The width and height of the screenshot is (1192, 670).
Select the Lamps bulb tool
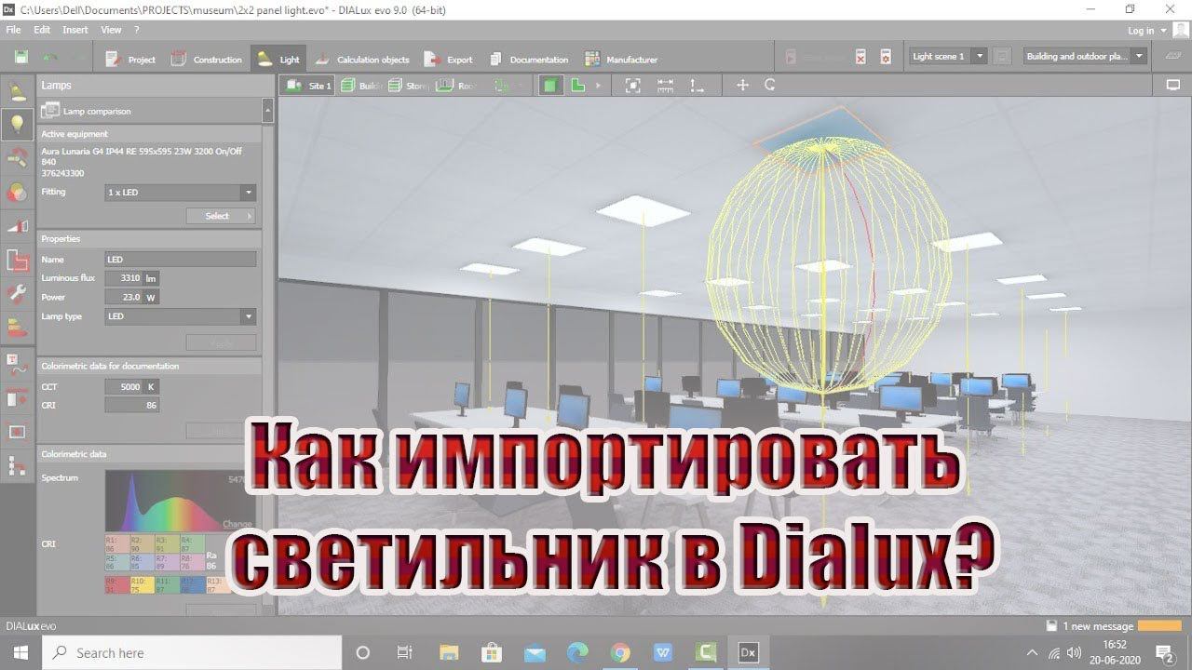(x=18, y=124)
